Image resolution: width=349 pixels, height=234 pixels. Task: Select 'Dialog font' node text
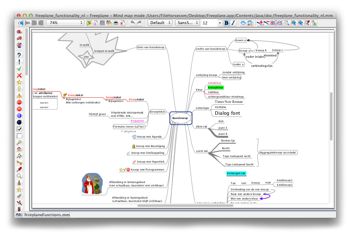(x=227, y=113)
